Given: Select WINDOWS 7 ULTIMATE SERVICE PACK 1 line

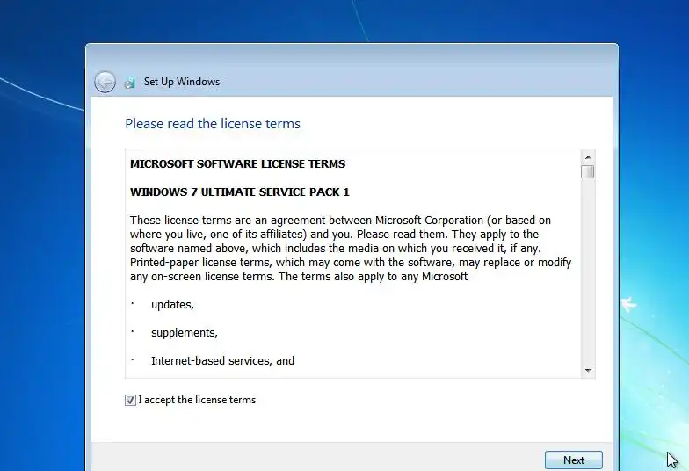Looking at the screenshot, I should (239, 192).
